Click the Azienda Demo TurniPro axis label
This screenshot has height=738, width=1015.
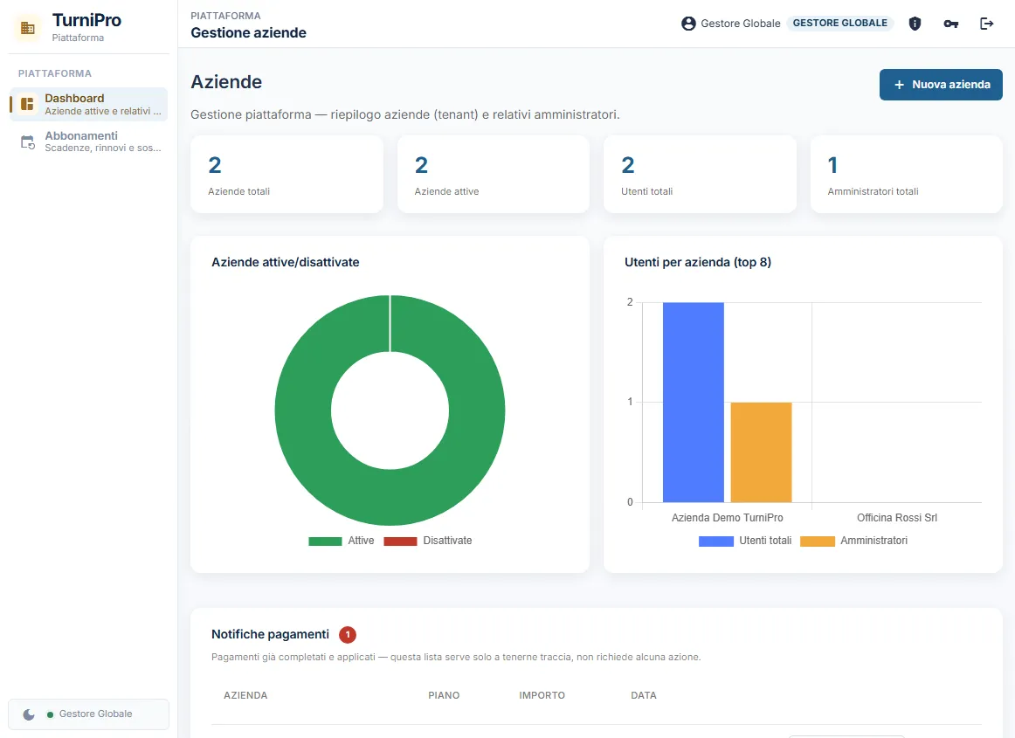(x=727, y=518)
